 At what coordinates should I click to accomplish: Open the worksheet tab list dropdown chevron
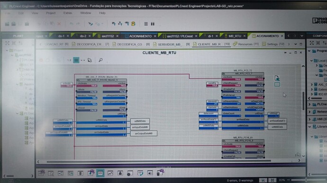coord(296,44)
